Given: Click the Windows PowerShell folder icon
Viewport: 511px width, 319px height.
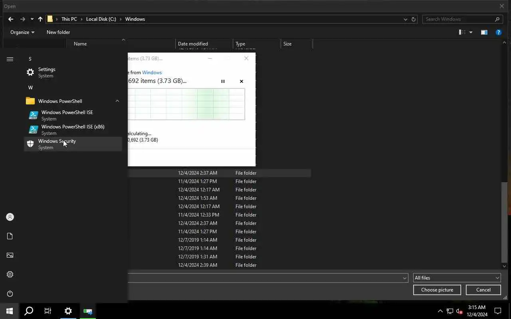Looking at the screenshot, I should (30, 101).
